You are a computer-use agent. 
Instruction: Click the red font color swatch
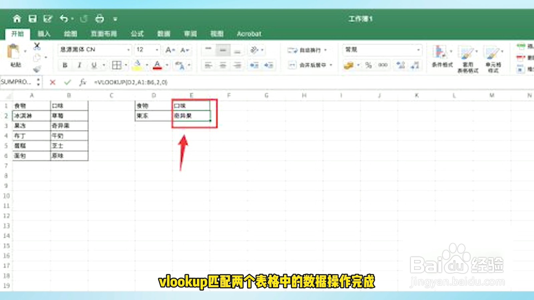(x=158, y=67)
